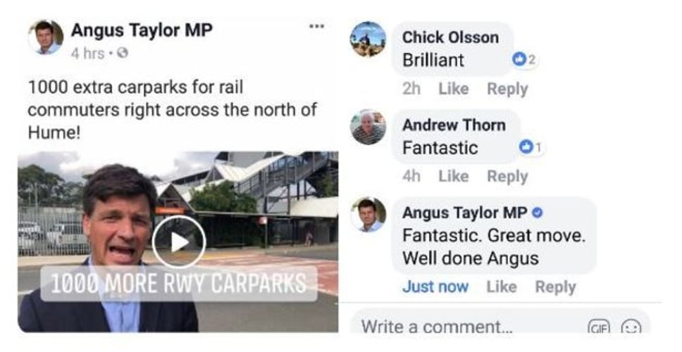
Task: Click the commenter Angus Taylor MP avatar
Action: tap(368, 215)
